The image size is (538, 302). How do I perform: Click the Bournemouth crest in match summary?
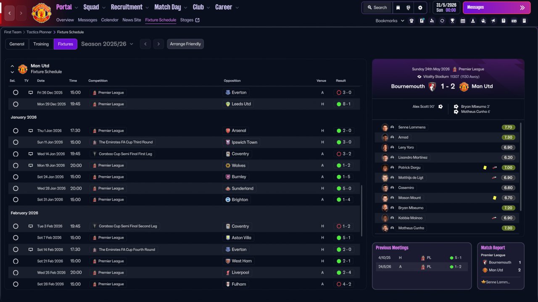click(432, 86)
